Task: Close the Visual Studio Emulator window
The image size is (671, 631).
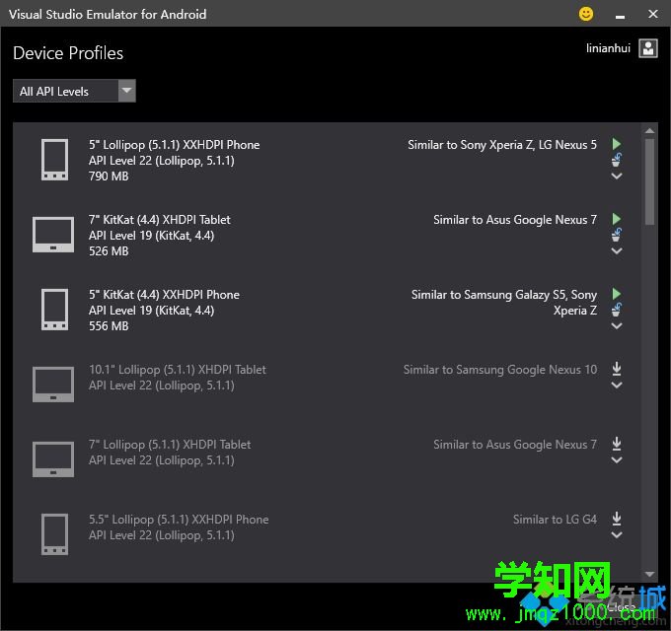Action: [652, 14]
